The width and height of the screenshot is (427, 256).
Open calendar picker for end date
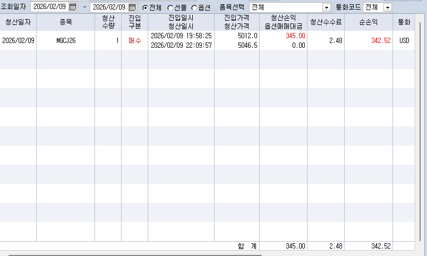click(132, 7)
